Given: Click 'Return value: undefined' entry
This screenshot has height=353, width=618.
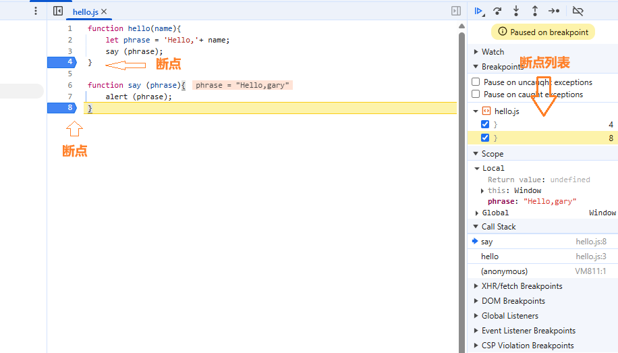Looking at the screenshot, I should pos(539,180).
